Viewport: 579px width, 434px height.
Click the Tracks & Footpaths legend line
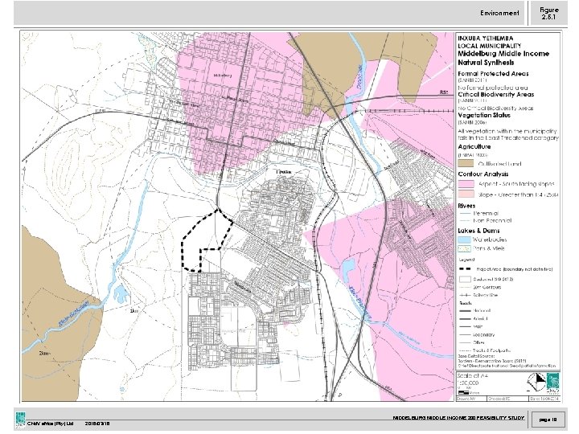point(466,350)
